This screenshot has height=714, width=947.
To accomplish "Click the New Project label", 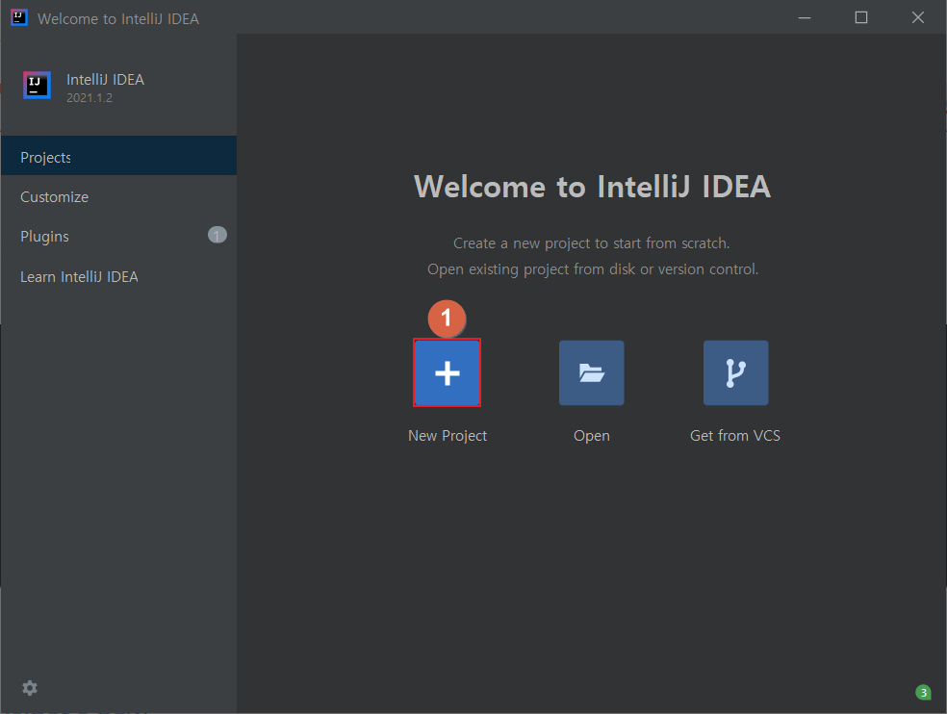I will 447,436.
